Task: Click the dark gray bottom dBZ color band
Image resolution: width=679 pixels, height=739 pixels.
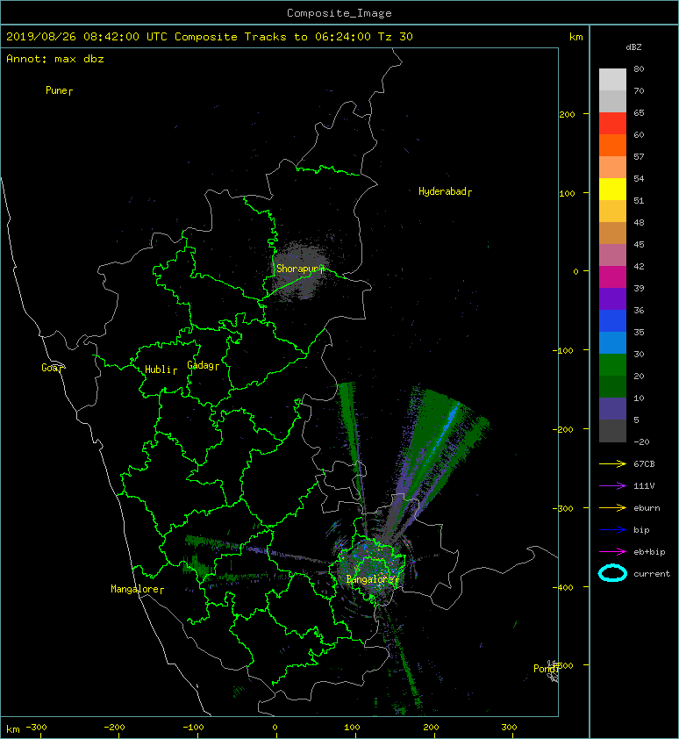Action: pos(612,430)
